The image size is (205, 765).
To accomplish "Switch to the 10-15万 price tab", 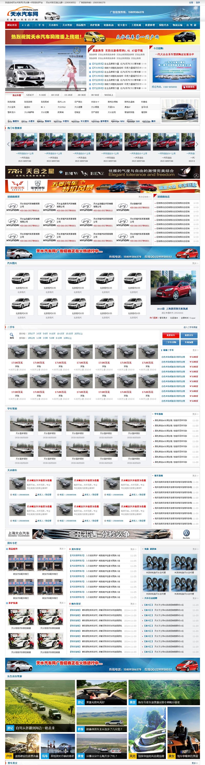I will (55, 95).
